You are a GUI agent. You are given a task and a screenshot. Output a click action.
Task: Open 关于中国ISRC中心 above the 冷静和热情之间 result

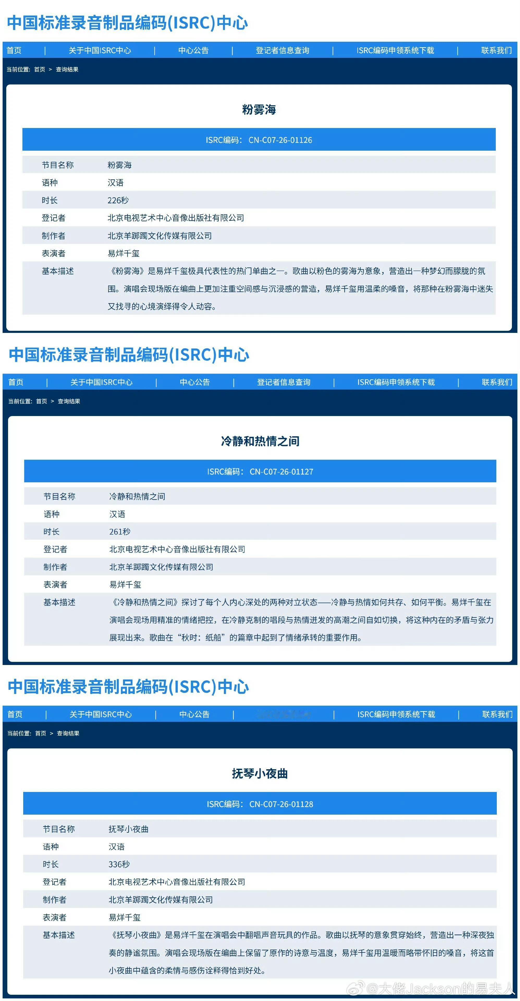tap(101, 382)
